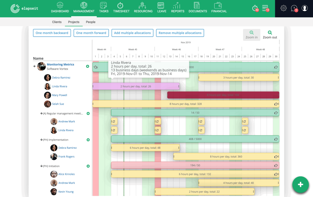
Task: Click the One month forward button
Action: [91, 33]
